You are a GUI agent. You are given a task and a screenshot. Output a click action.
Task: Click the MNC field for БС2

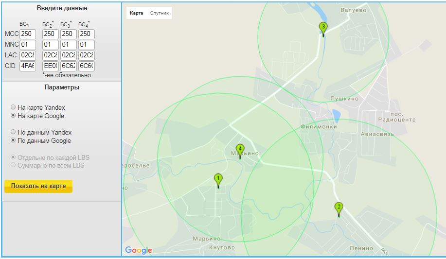(x=50, y=45)
